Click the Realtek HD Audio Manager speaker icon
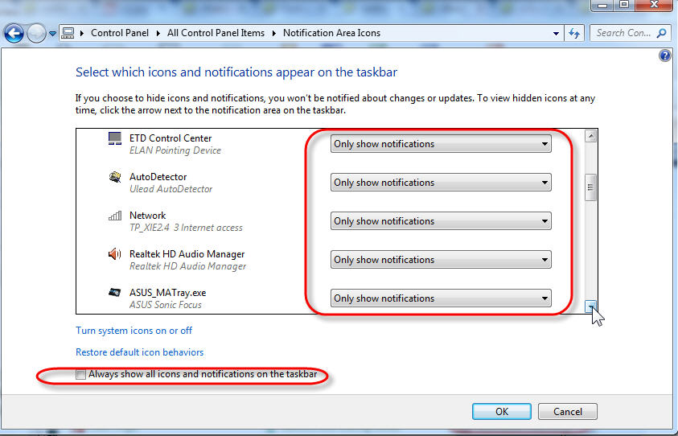678x436 pixels. (x=114, y=254)
